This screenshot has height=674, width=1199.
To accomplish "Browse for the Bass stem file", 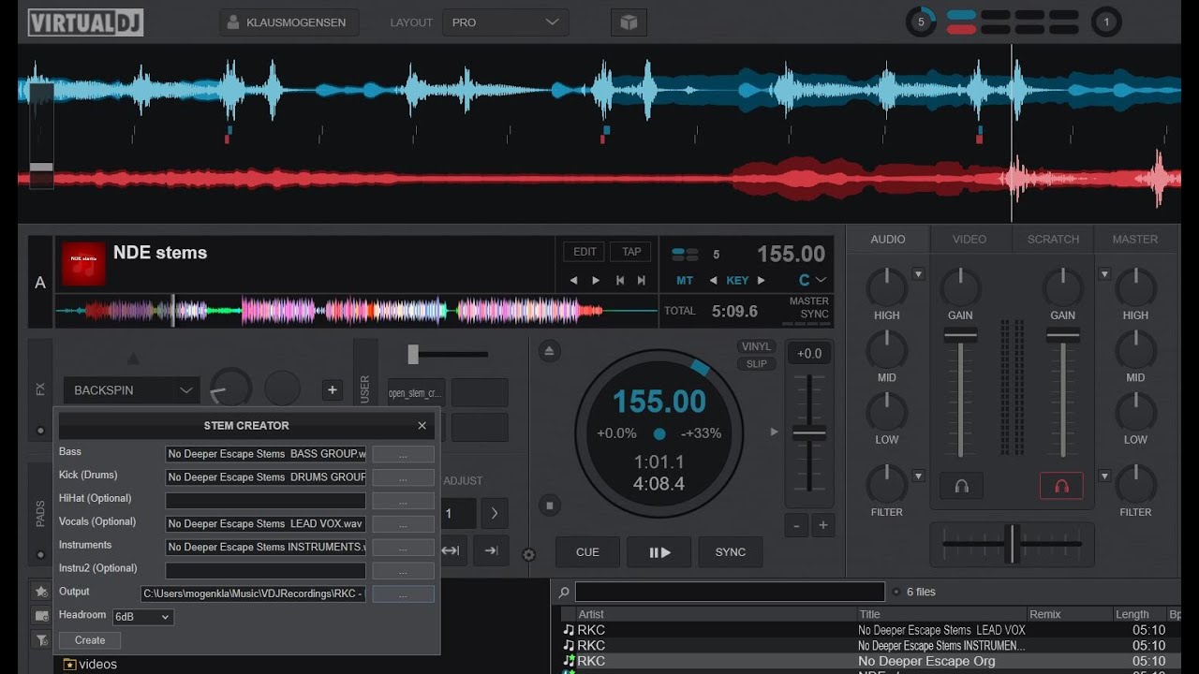I will 403,454.
